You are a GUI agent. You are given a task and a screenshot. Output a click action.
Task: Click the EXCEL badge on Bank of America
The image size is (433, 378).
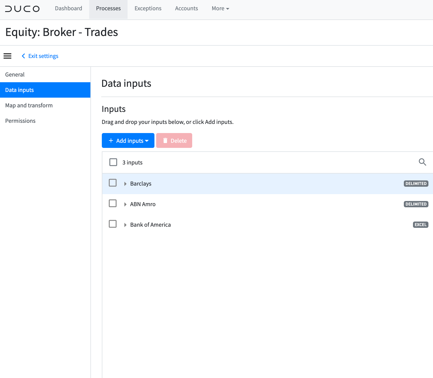point(420,225)
